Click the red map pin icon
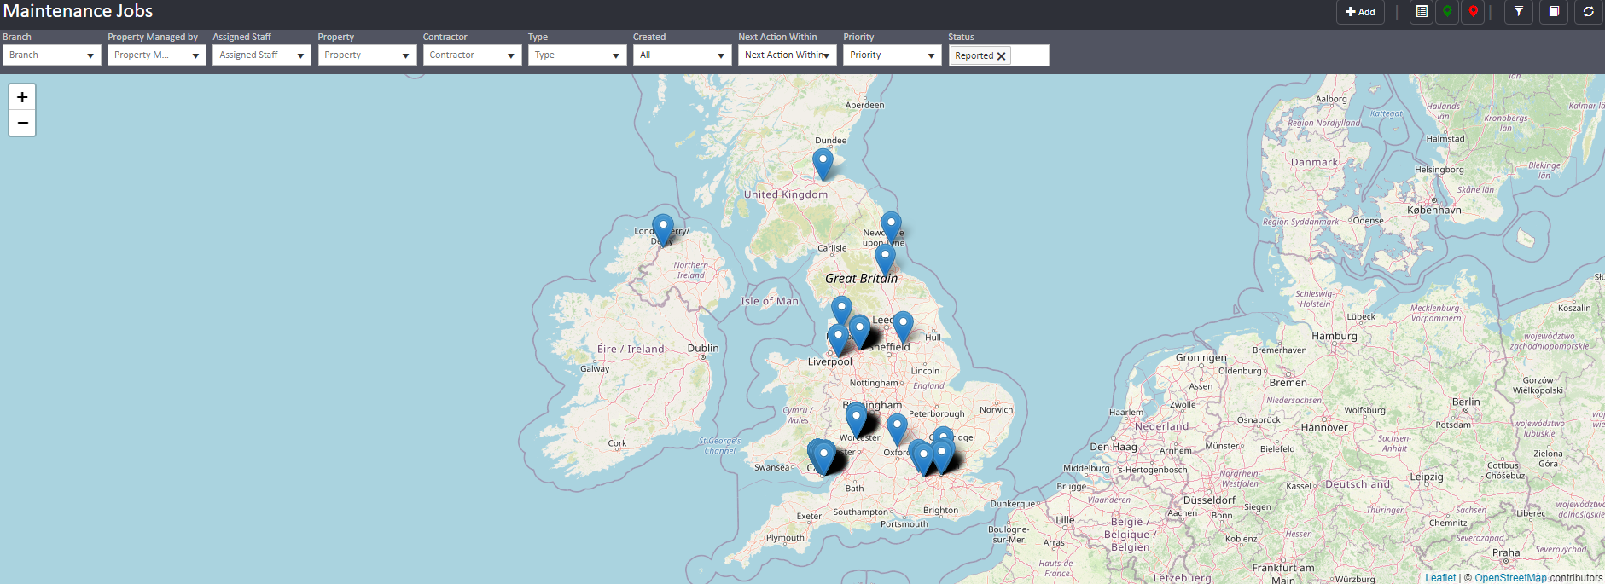 pyautogui.click(x=1473, y=12)
